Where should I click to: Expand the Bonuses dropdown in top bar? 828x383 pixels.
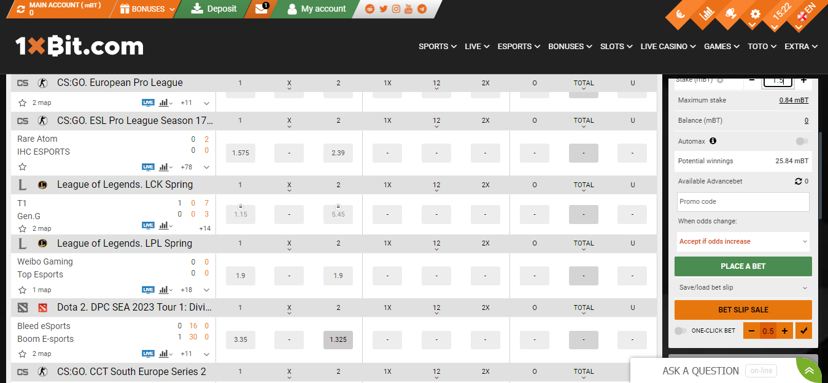point(148,9)
